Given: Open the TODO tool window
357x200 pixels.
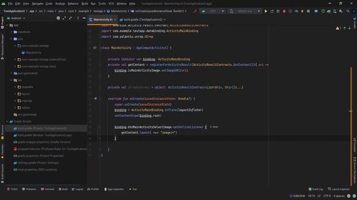Looking at the screenshot, I should point(12,189).
